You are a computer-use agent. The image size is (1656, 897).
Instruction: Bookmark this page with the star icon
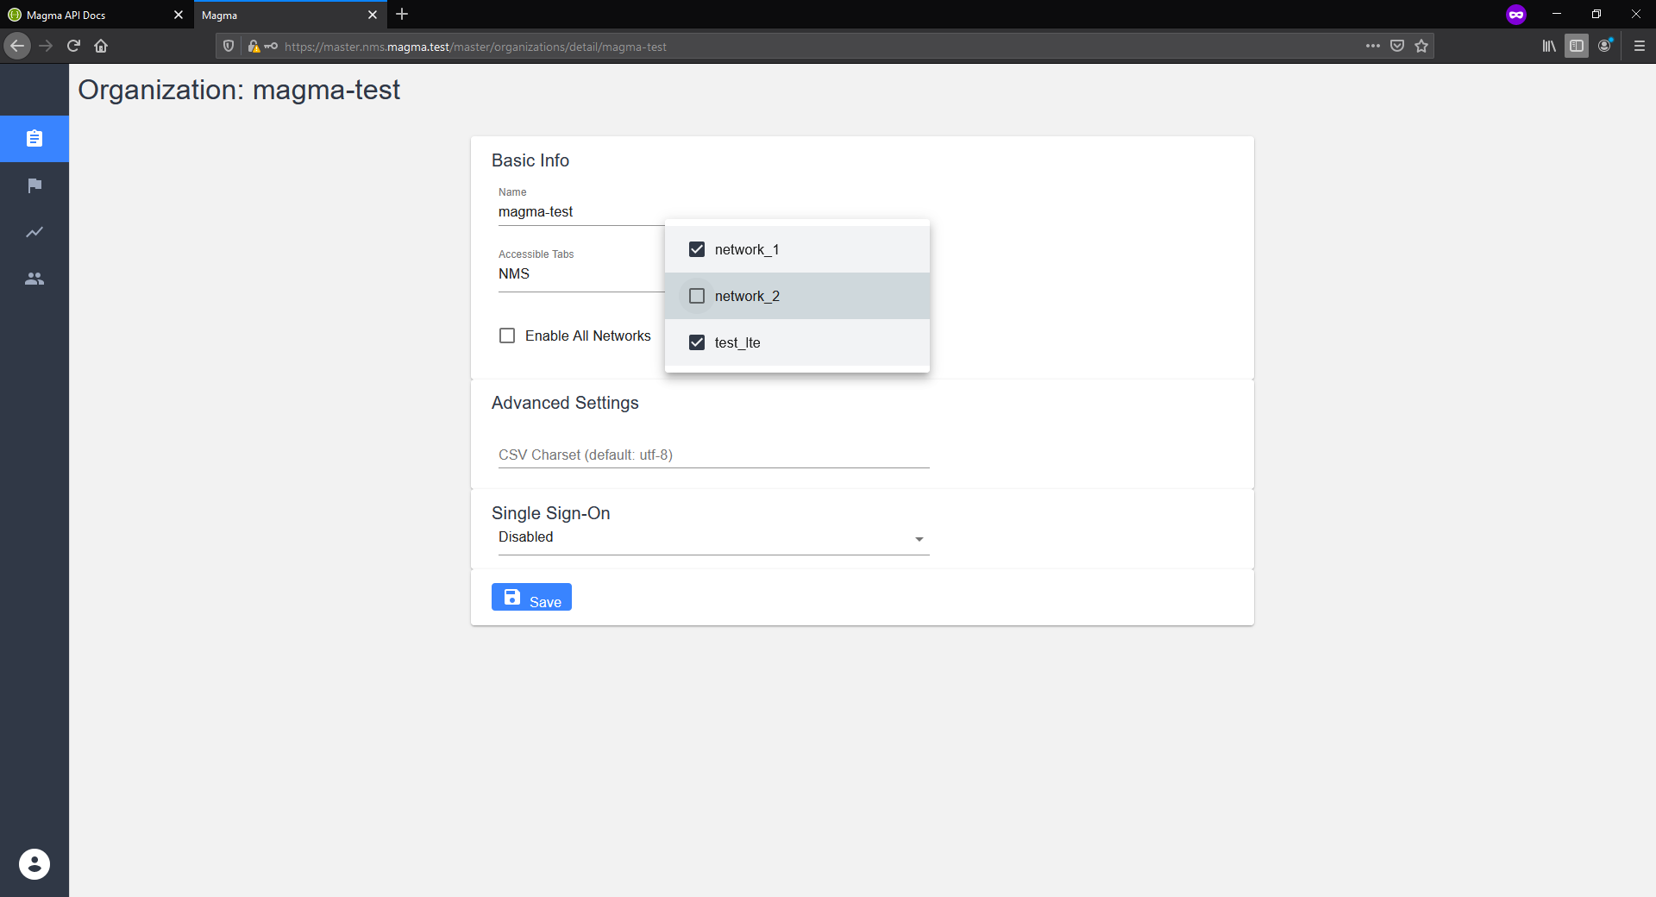click(x=1421, y=47)
